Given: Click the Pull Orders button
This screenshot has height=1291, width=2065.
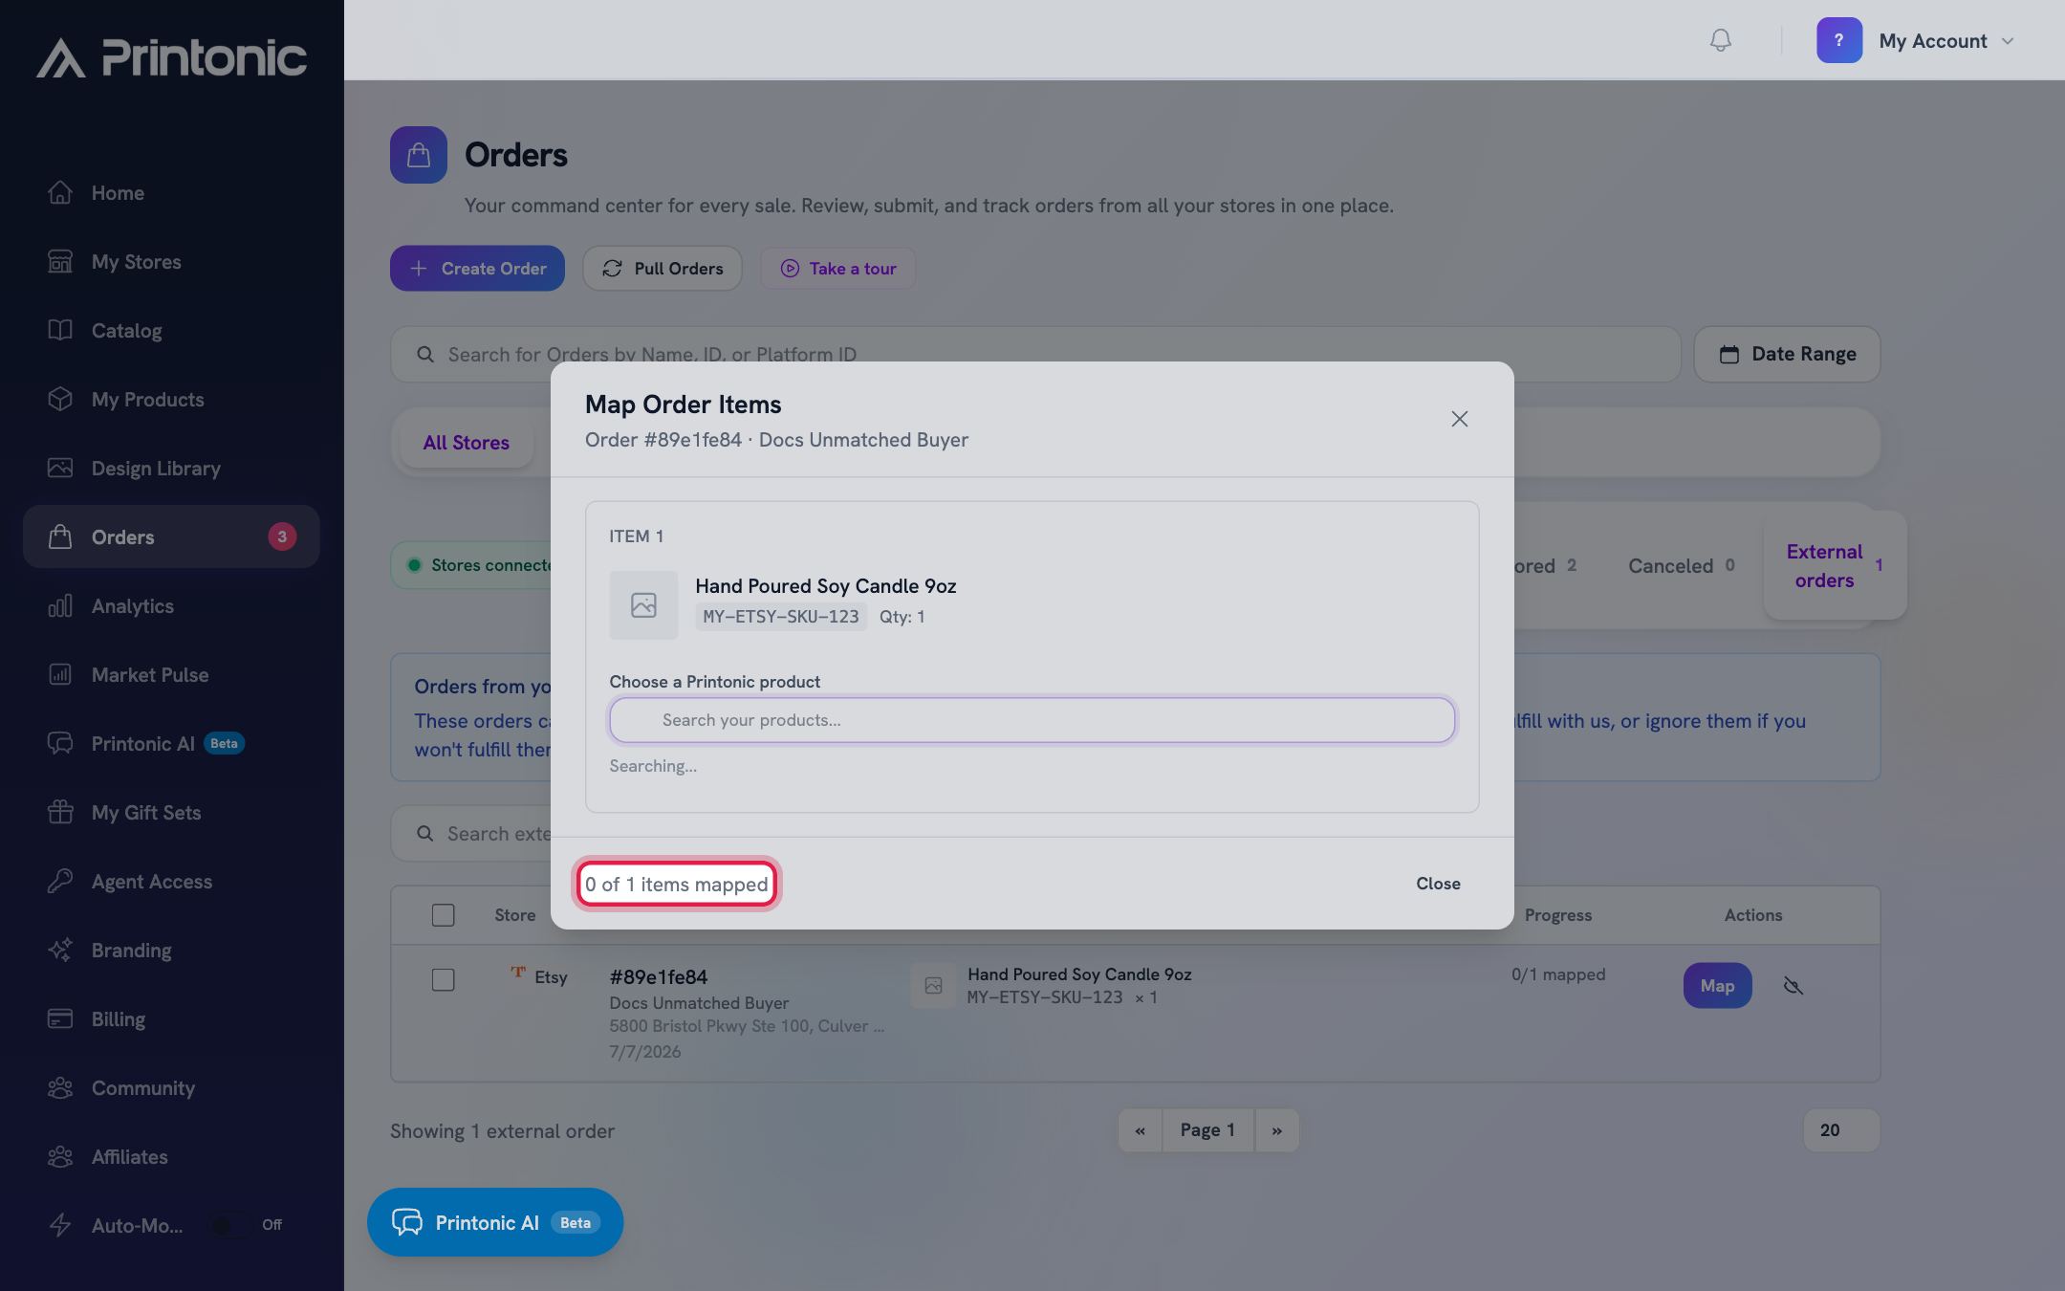Looking at the screenshot, I should (663, 269).
